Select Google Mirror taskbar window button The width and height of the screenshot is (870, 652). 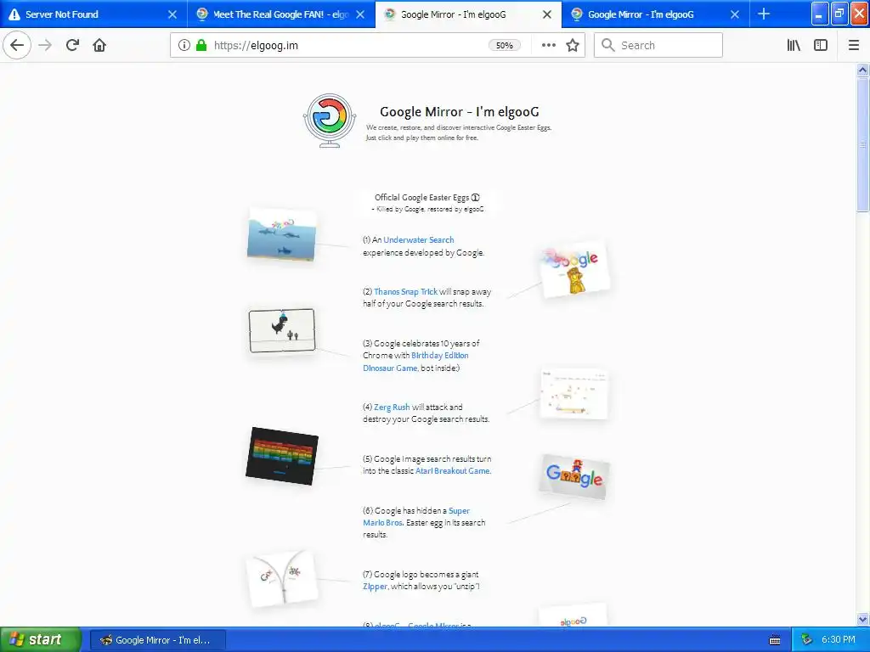pos(157,640)
